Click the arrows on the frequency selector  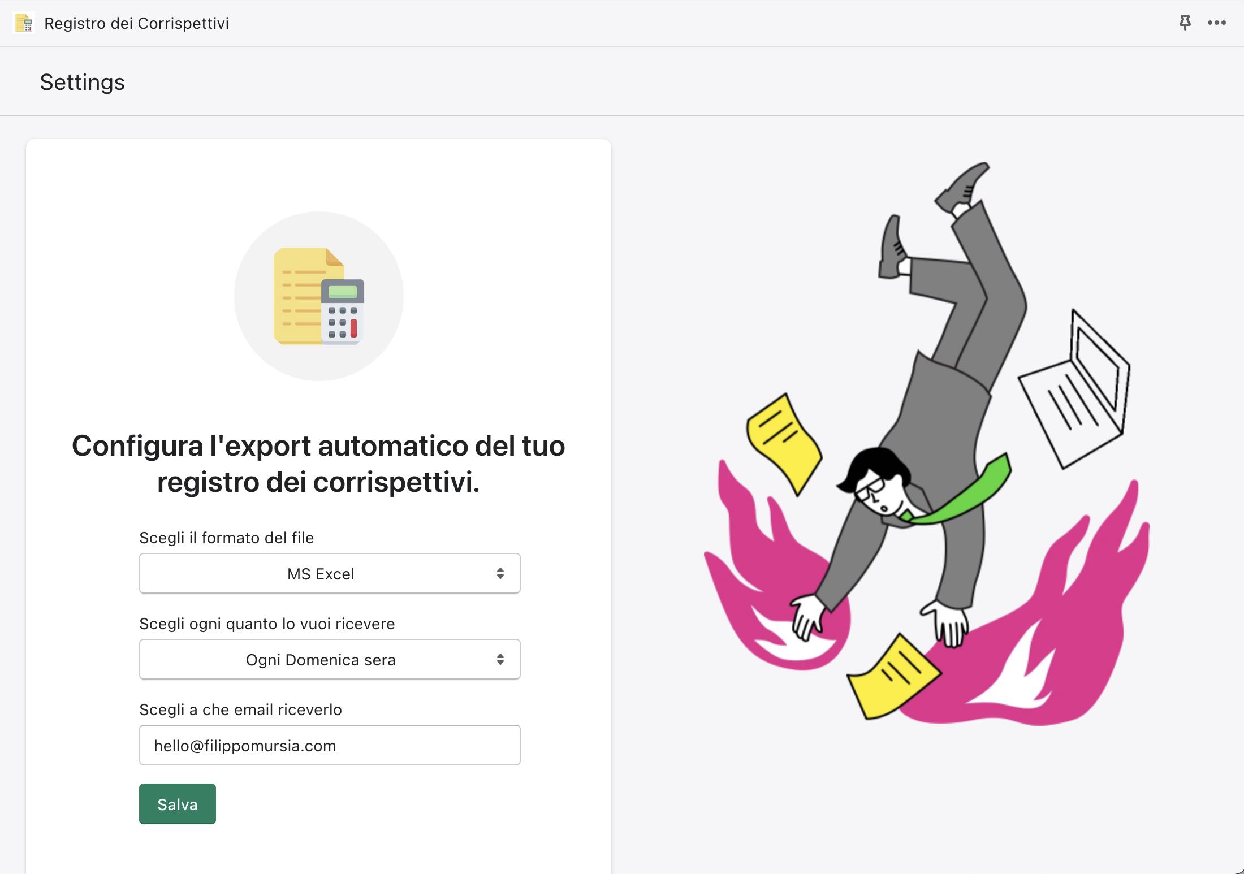point(500,660)
